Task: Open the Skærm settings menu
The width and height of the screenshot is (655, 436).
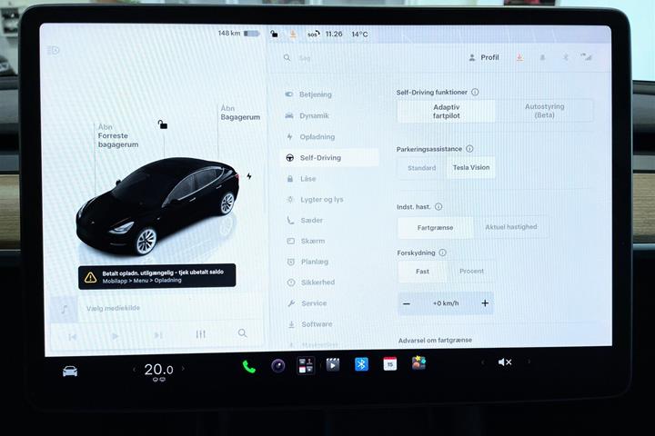Action: point(306,241)
